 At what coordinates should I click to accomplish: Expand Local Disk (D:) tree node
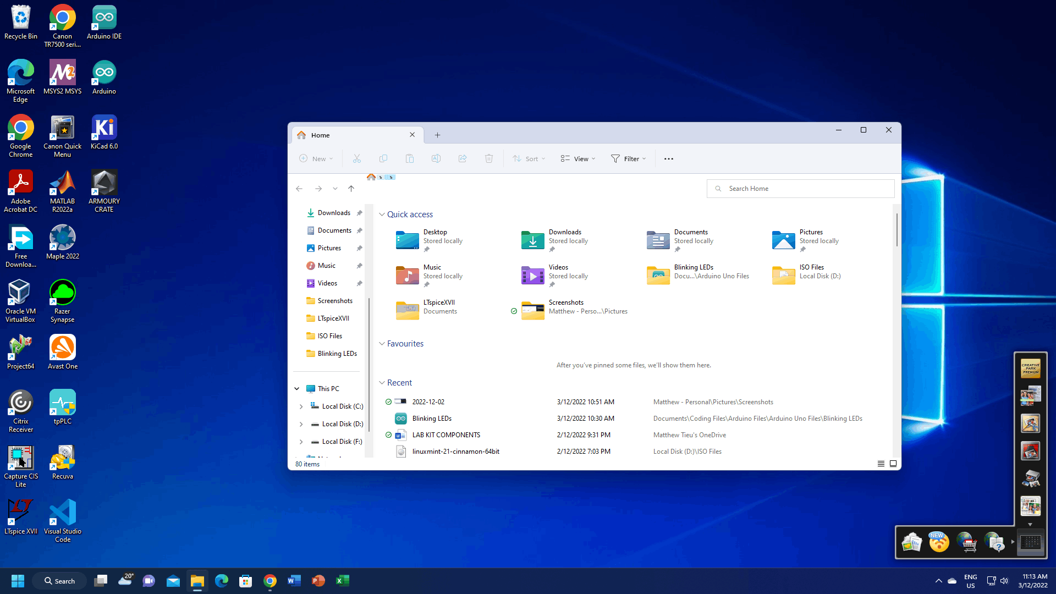point(301,424)
